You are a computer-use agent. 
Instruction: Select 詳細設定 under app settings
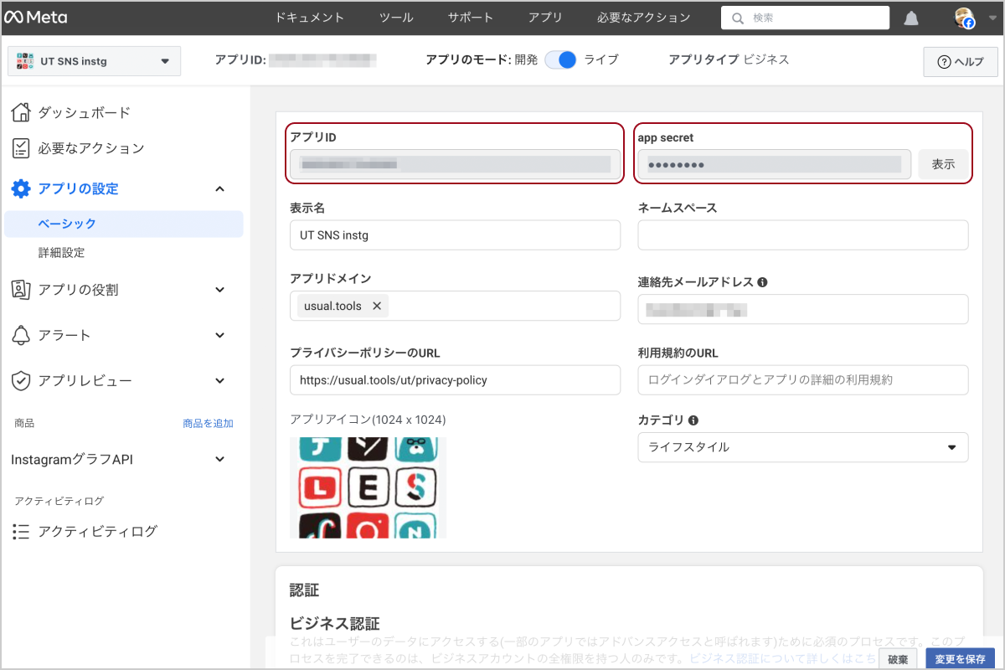(61, 252)
